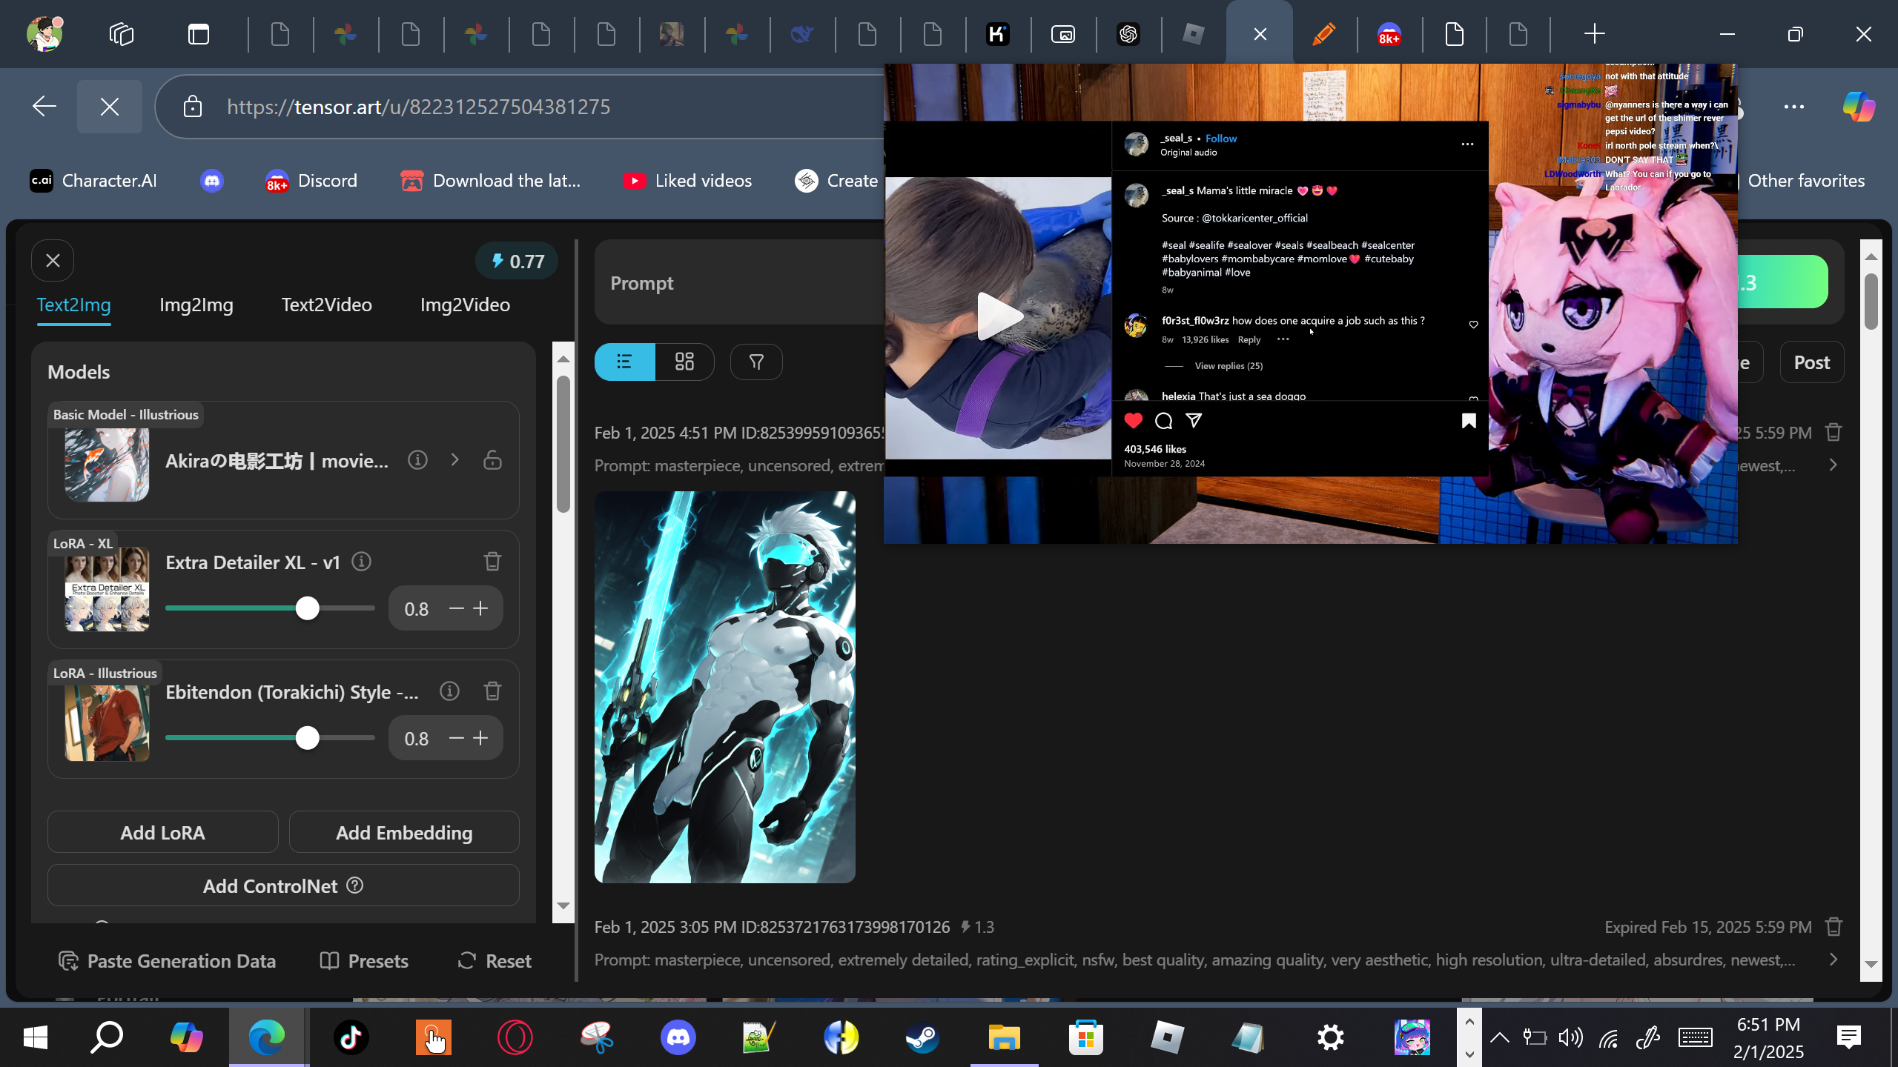Show hidden system tray icons

[x=1499, y=1037]
